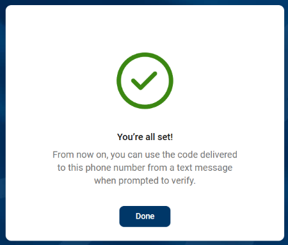Click the empty white area above the checkmark
The image size is (288, 245).
[145, 29]
